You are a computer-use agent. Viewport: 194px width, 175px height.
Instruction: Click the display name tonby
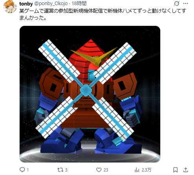click(x=26, y=4)
